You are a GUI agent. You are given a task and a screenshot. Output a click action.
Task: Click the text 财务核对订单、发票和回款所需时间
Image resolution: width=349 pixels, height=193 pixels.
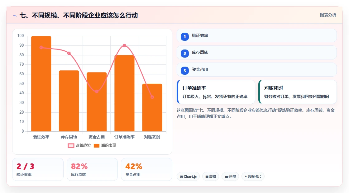296,97
